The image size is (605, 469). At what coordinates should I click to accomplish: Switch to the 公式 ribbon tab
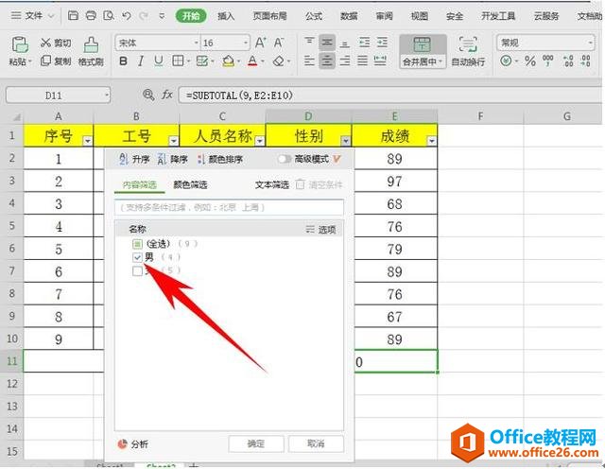point(314,16)
